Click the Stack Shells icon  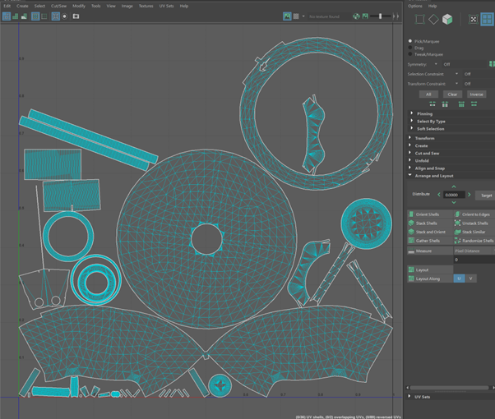coord(412,223)
